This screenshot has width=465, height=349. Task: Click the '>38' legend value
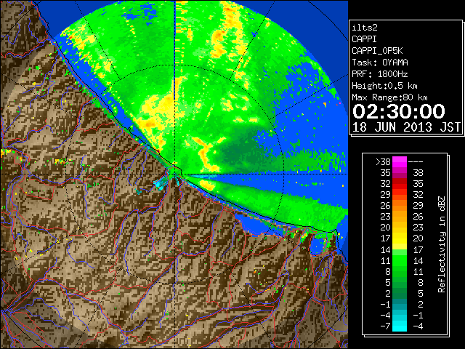point(383,162)
